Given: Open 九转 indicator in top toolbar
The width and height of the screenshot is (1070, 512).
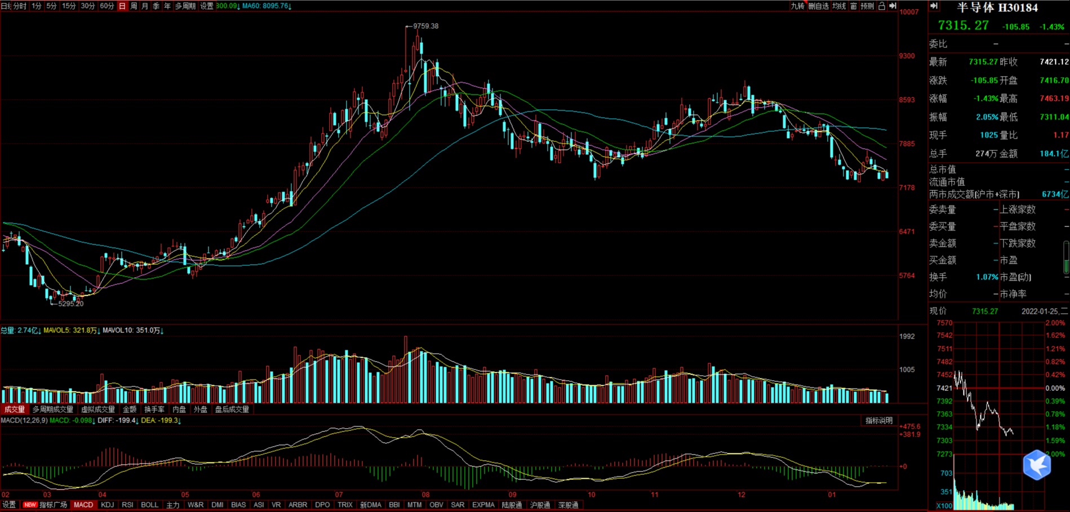Looking at the screenshot, I should pyautogui.click(x=797, y=6).
